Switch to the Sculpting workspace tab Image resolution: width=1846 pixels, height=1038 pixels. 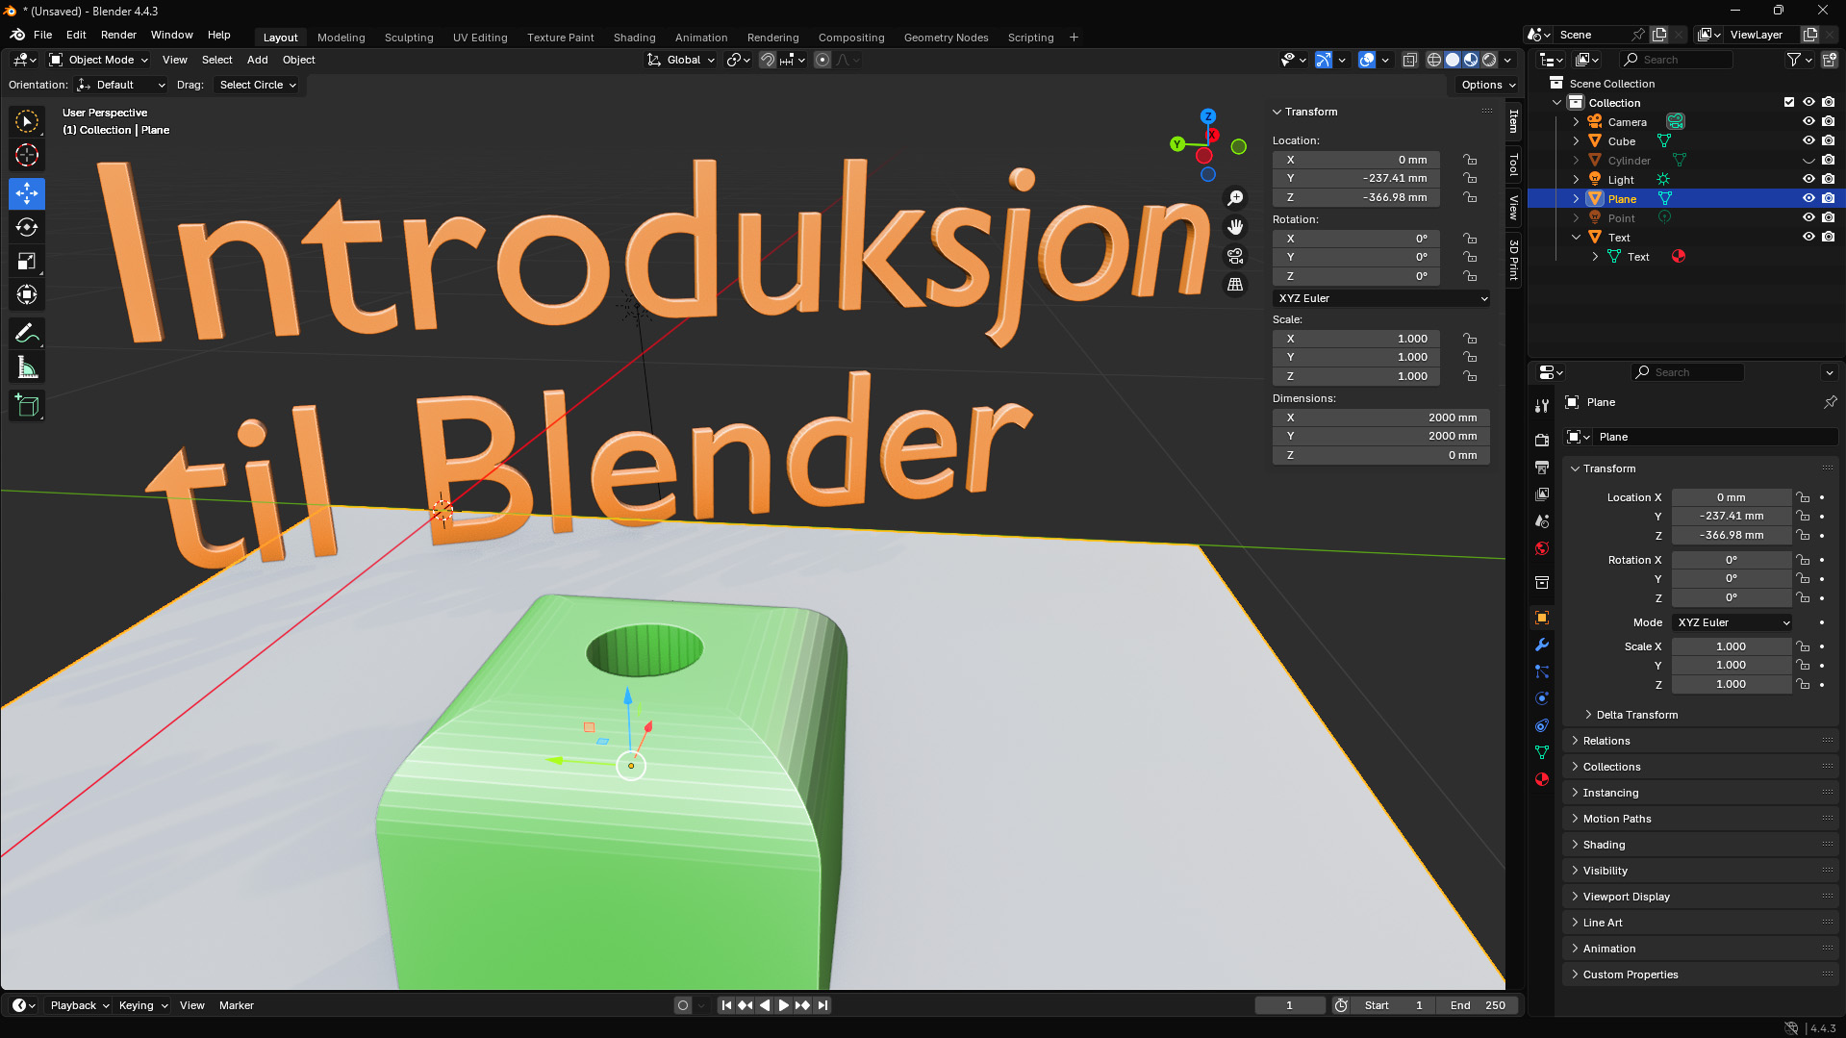(x=409, y=38)
